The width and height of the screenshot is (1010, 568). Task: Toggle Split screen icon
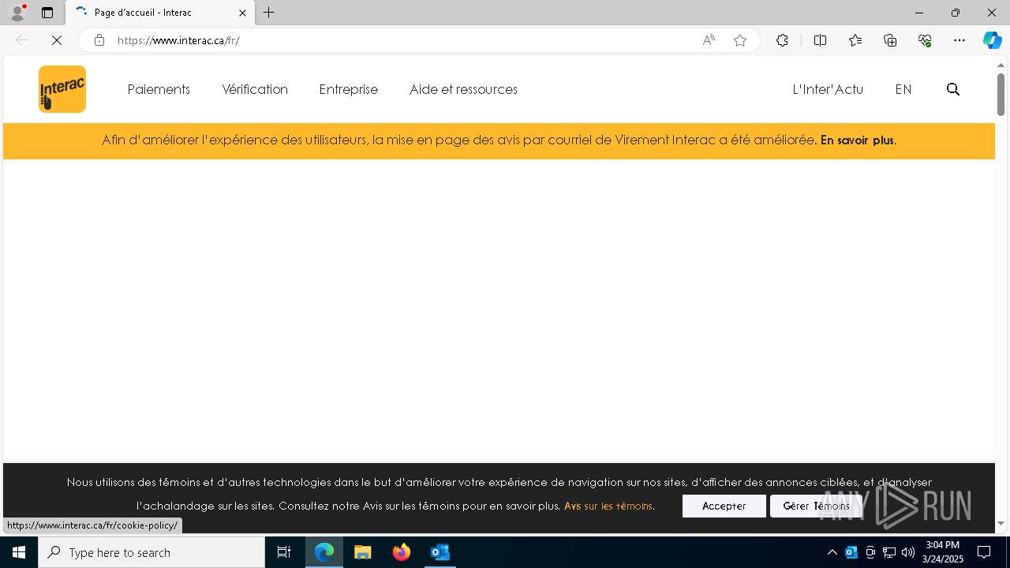pos(820,40)
